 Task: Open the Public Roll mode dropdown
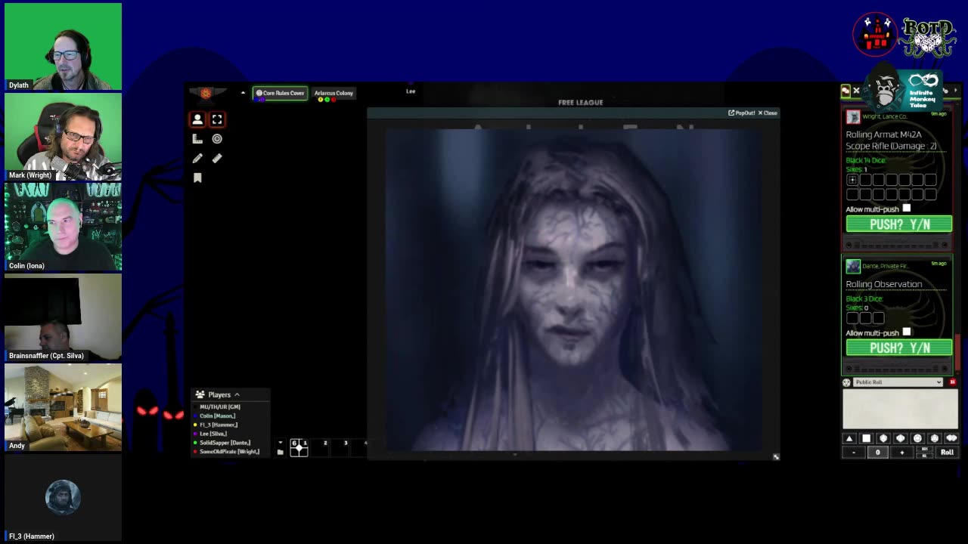click(898, 382)
